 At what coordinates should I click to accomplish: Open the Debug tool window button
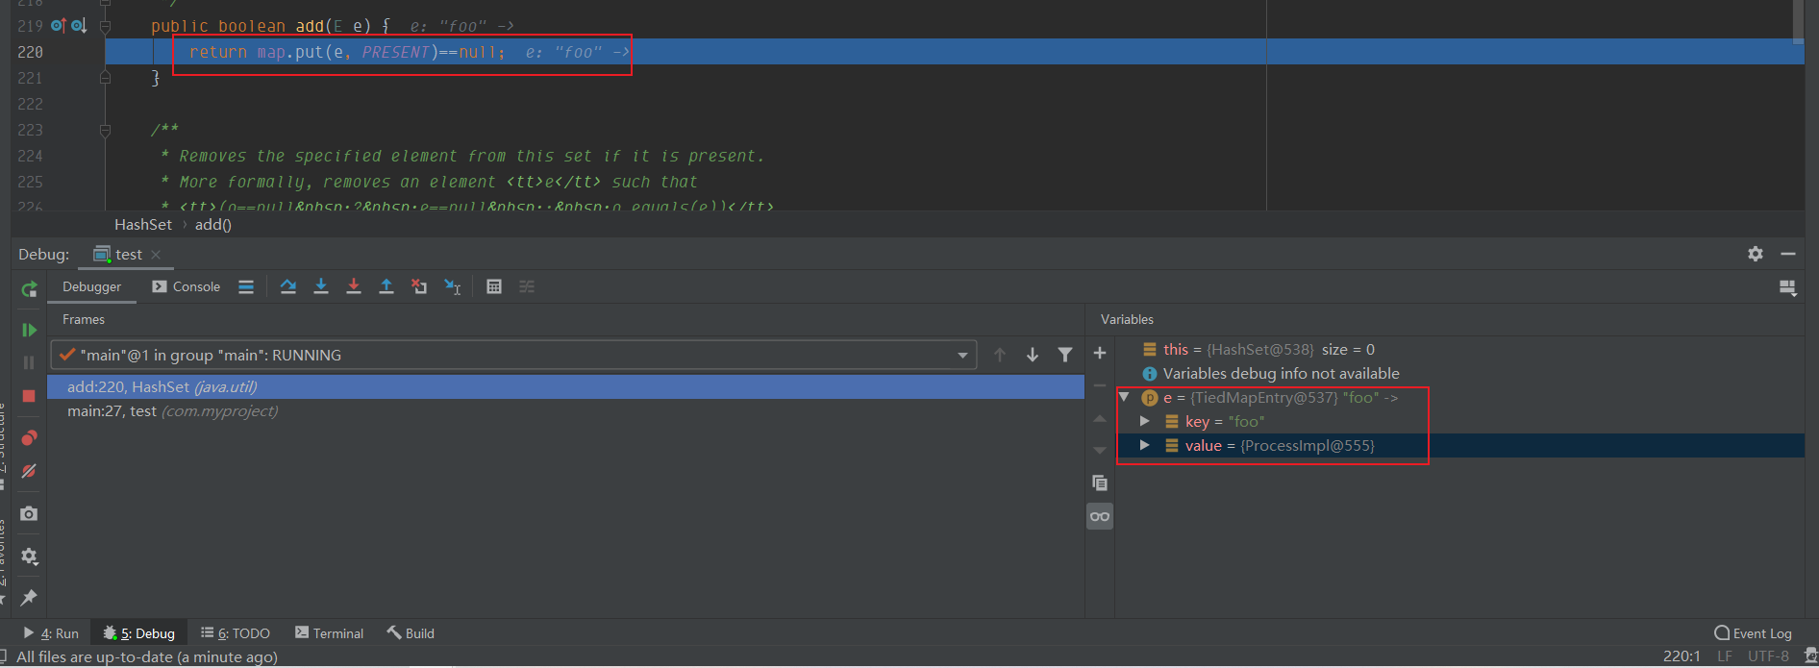click(139, 633)
